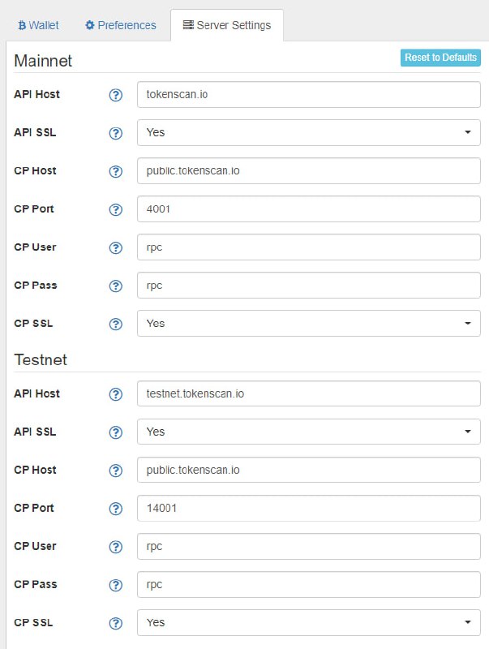Click the Mainnet API Host tokenscan.io field
The height and width of the screenshot is (649, 489).
coord(309,94)
